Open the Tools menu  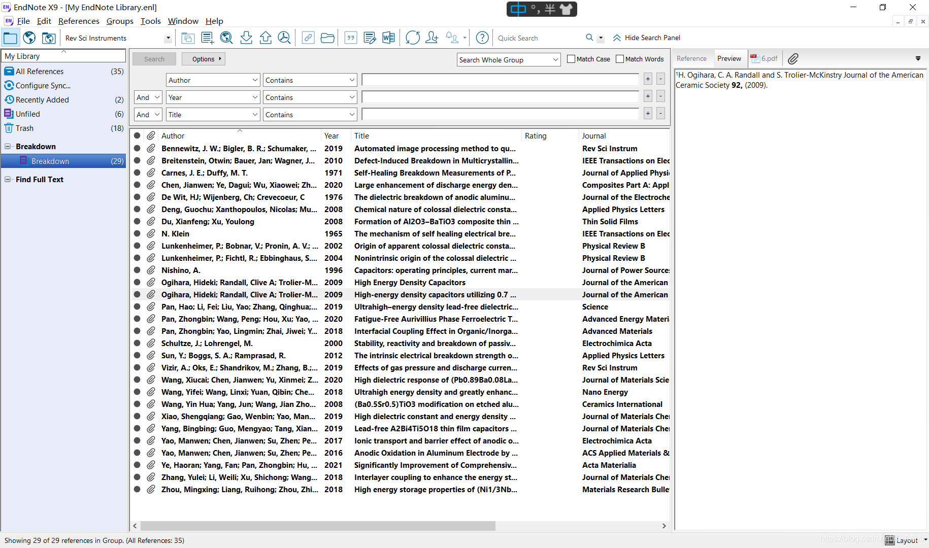click(151, 21)
